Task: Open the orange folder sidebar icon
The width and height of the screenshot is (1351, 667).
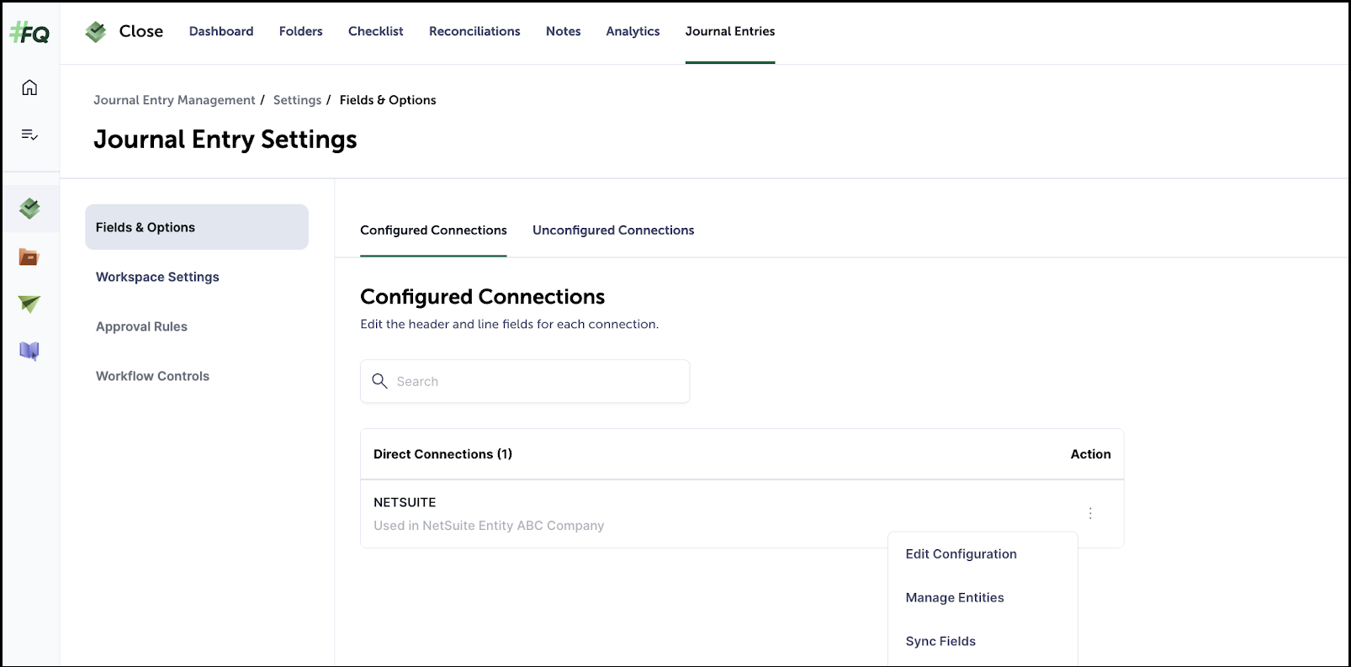Action: (x=29, y=257)
